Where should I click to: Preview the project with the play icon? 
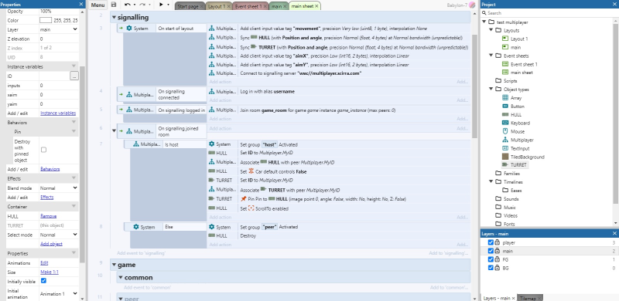[x=161, y=5]
